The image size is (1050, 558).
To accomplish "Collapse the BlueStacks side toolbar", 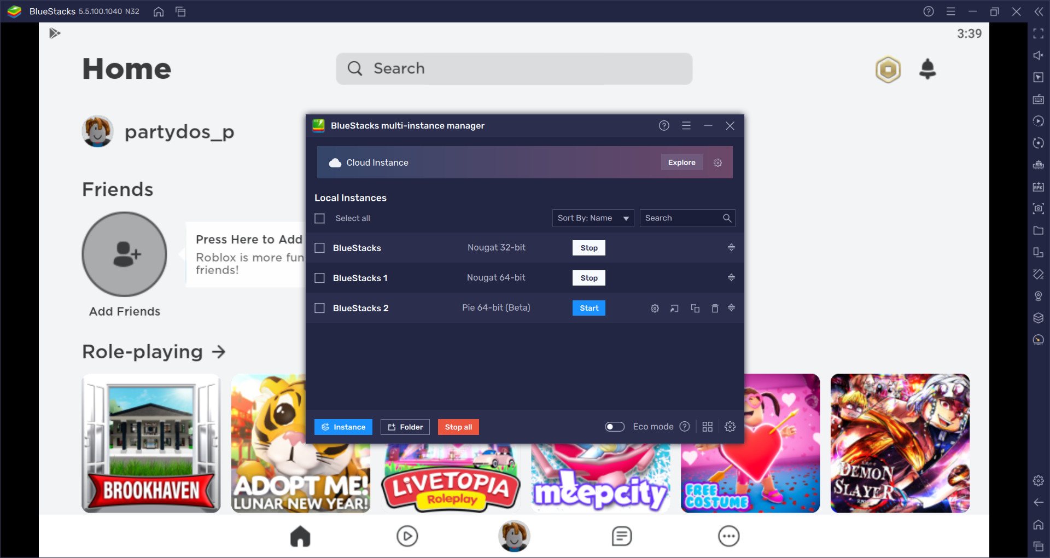I will tap(1039, 11).
